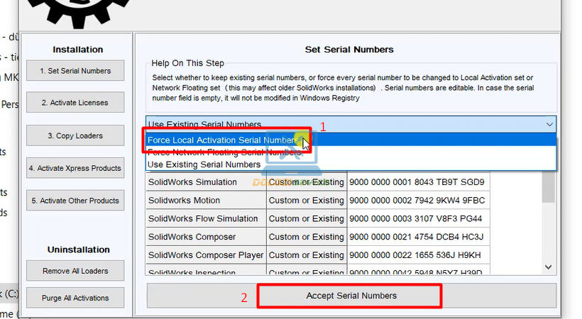Click the 1. Set Serial Numbers button
582x319 pixels.
(x=75, y=71)
